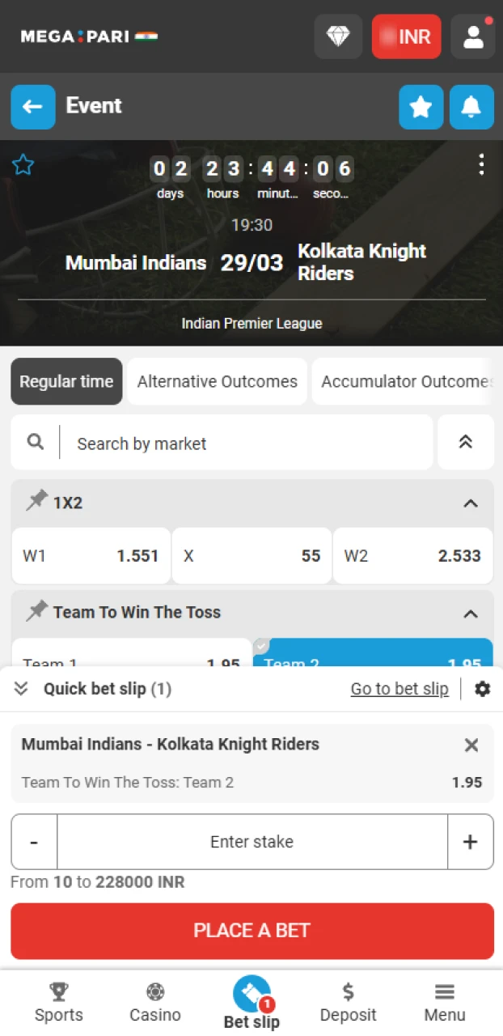Open the three-dot event options menu
This screenshot has width=503, height=1036.
point(482,164)
